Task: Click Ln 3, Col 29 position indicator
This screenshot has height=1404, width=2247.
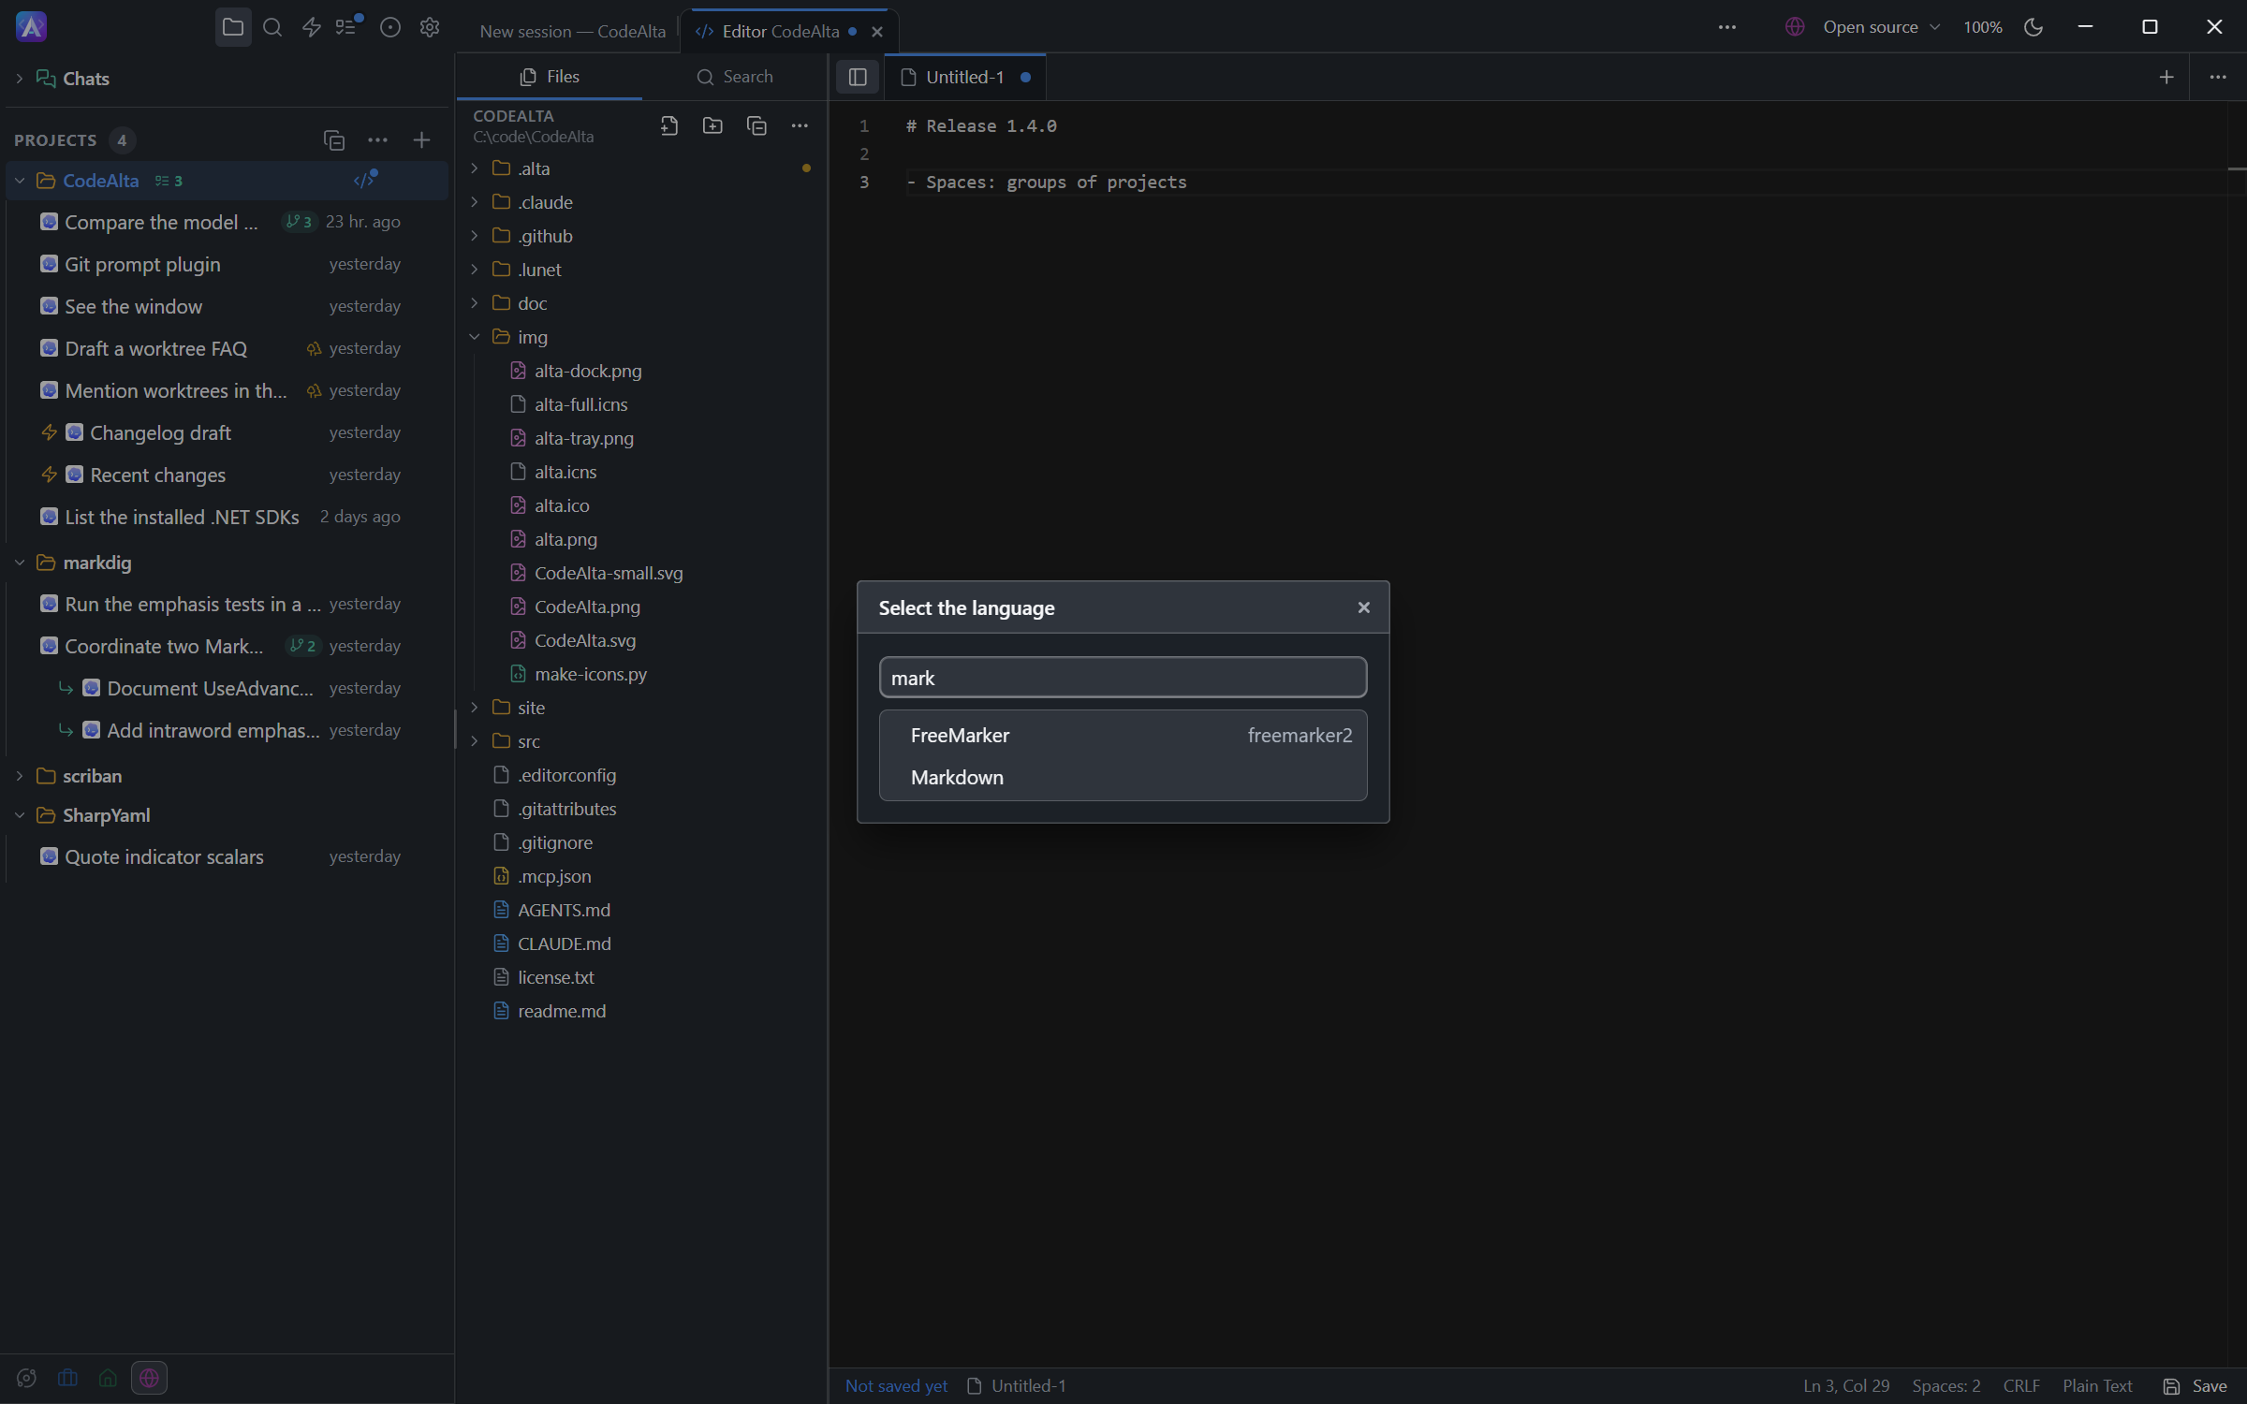Action: tap(1846, 1386)
